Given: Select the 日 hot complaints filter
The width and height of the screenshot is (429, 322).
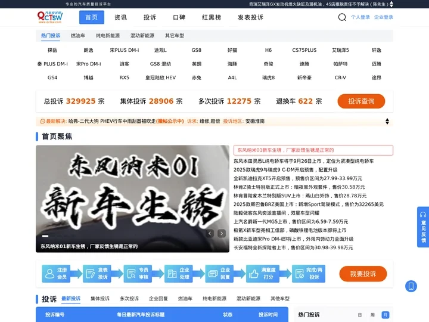Looking at the screenshot, I should [x=360, y=315].
